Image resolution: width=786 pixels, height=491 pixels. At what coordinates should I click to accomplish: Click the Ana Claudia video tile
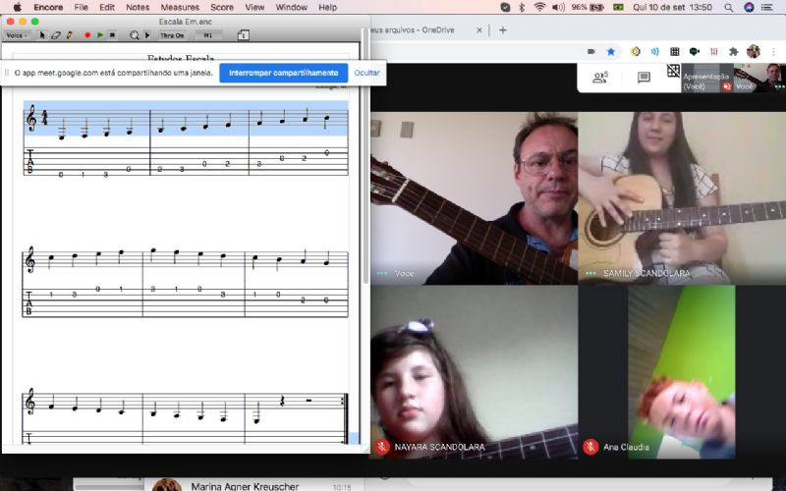[682, 372]
